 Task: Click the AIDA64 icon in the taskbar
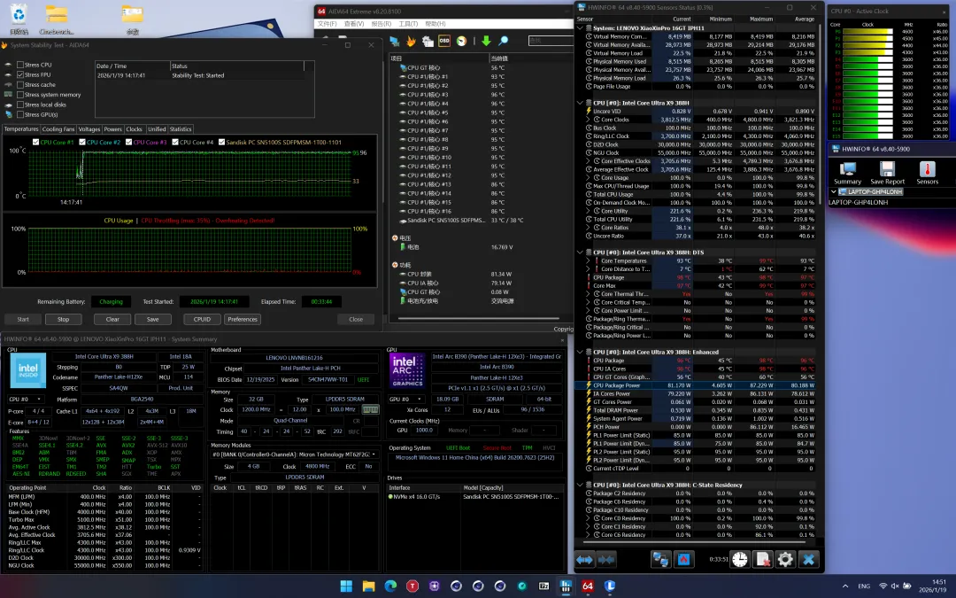(587, 586)
